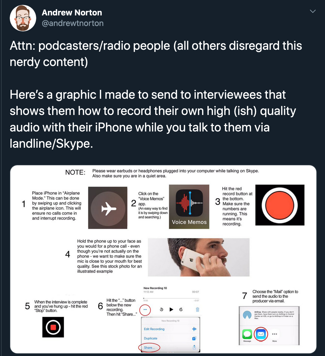Click the circled three-dot options button
Image resolution: width=325 pixels, height=356 pixels.
click(145, 309)
